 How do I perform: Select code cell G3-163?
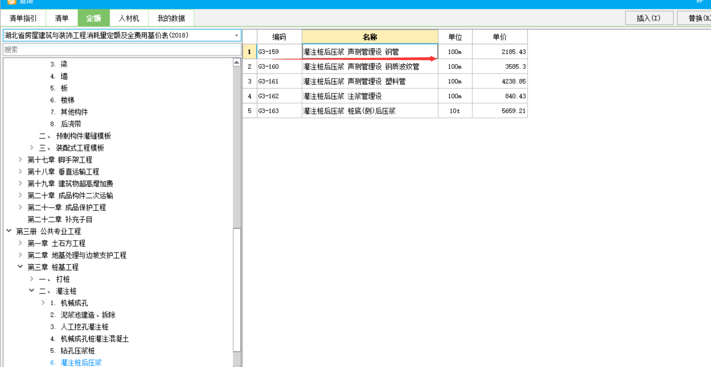point(279,111)
